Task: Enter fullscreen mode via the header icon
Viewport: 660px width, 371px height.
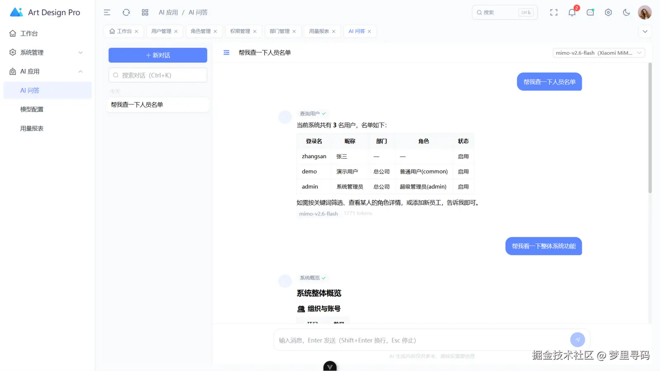Action: 554,12
